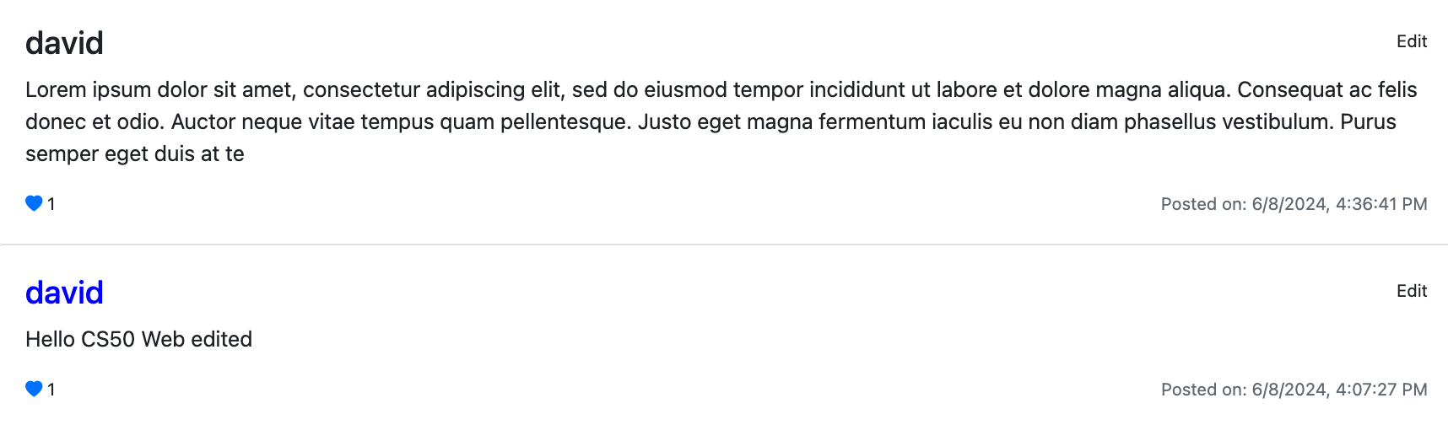The width and height of the screenshot is (1448, 425).
Task: Click the word CS50 in the second post
Action: 108,339
